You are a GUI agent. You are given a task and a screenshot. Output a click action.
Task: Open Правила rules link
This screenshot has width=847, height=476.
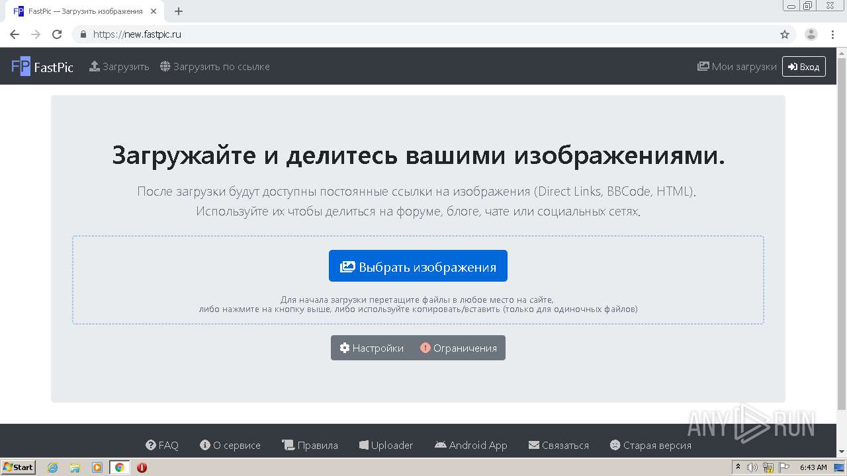[310, 445]
